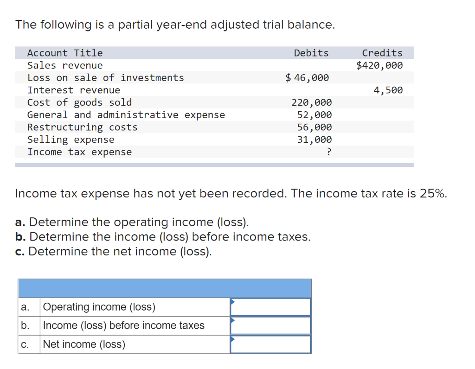
Task: Open the dropdown marker on the Net income field
Action: (x=233, y=339)
